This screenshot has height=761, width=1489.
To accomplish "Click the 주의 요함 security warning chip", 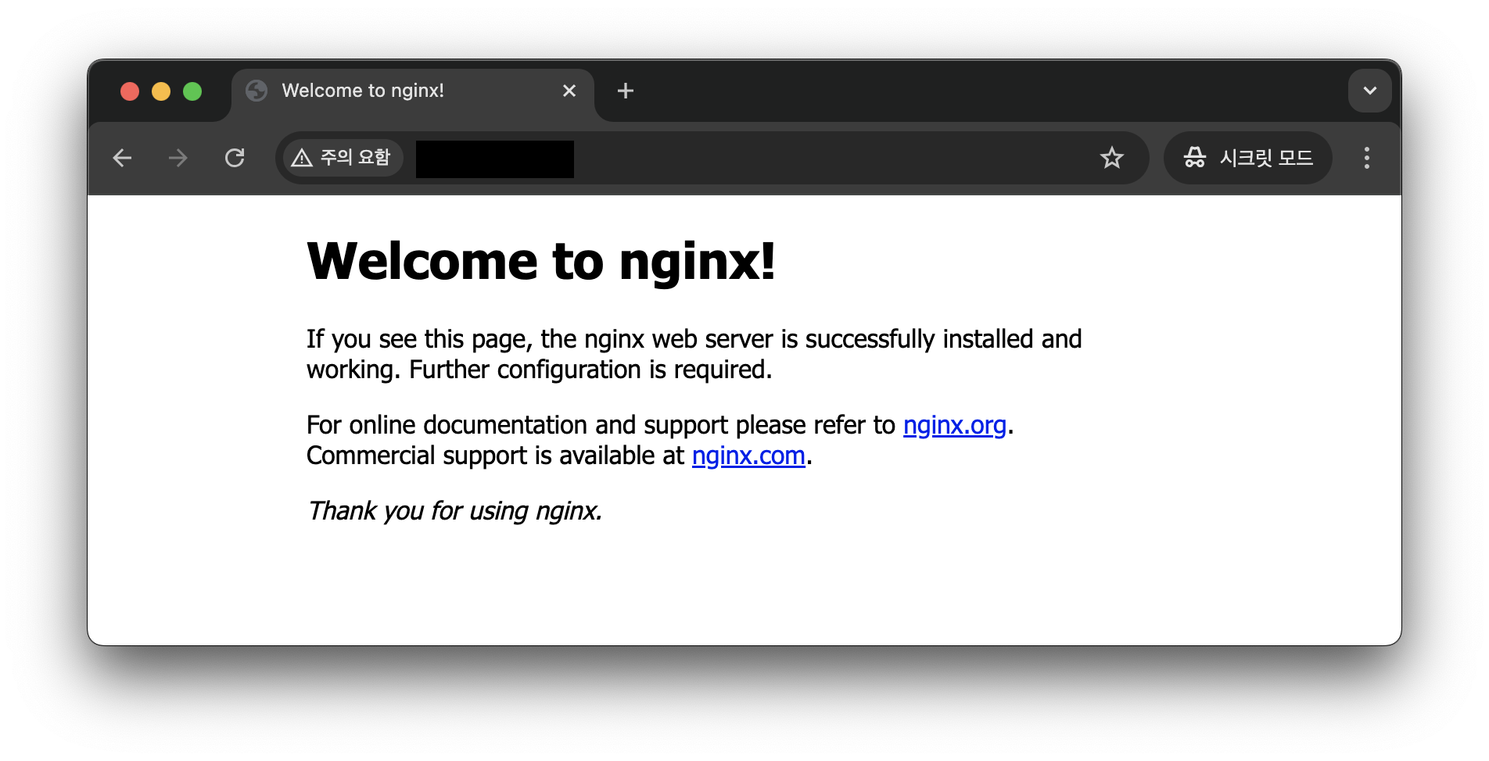I will click(x=342, y=158).
